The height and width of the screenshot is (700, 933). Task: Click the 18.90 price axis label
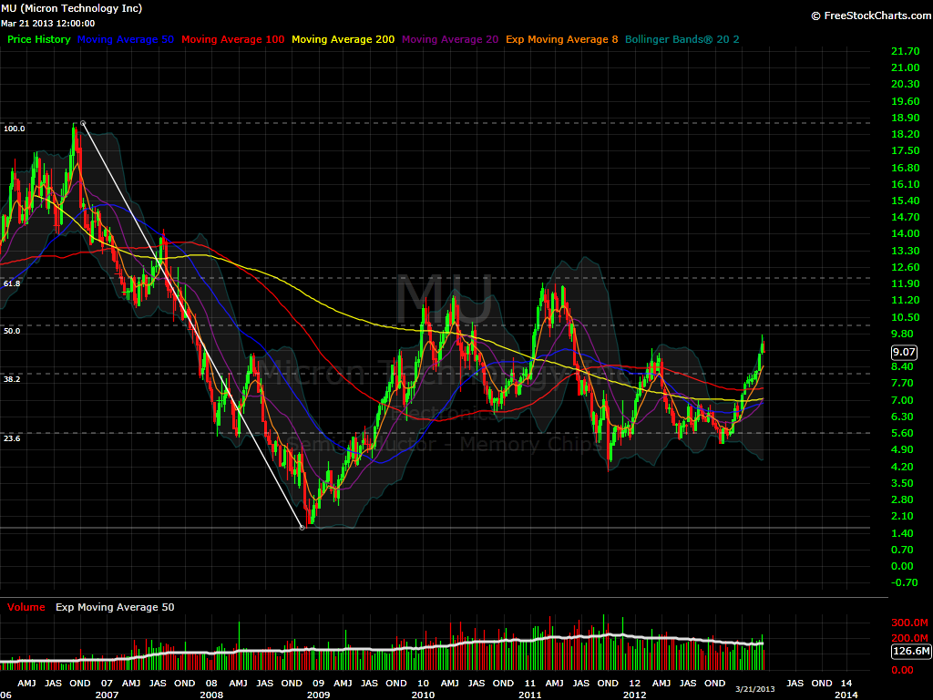tap(905, 118)
